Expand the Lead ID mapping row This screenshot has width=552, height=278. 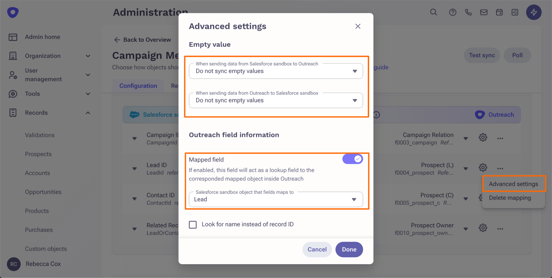tap(135, 168)
